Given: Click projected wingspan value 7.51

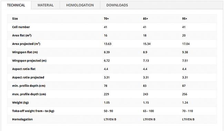Looking at the screenshot, I should [185, 60].
